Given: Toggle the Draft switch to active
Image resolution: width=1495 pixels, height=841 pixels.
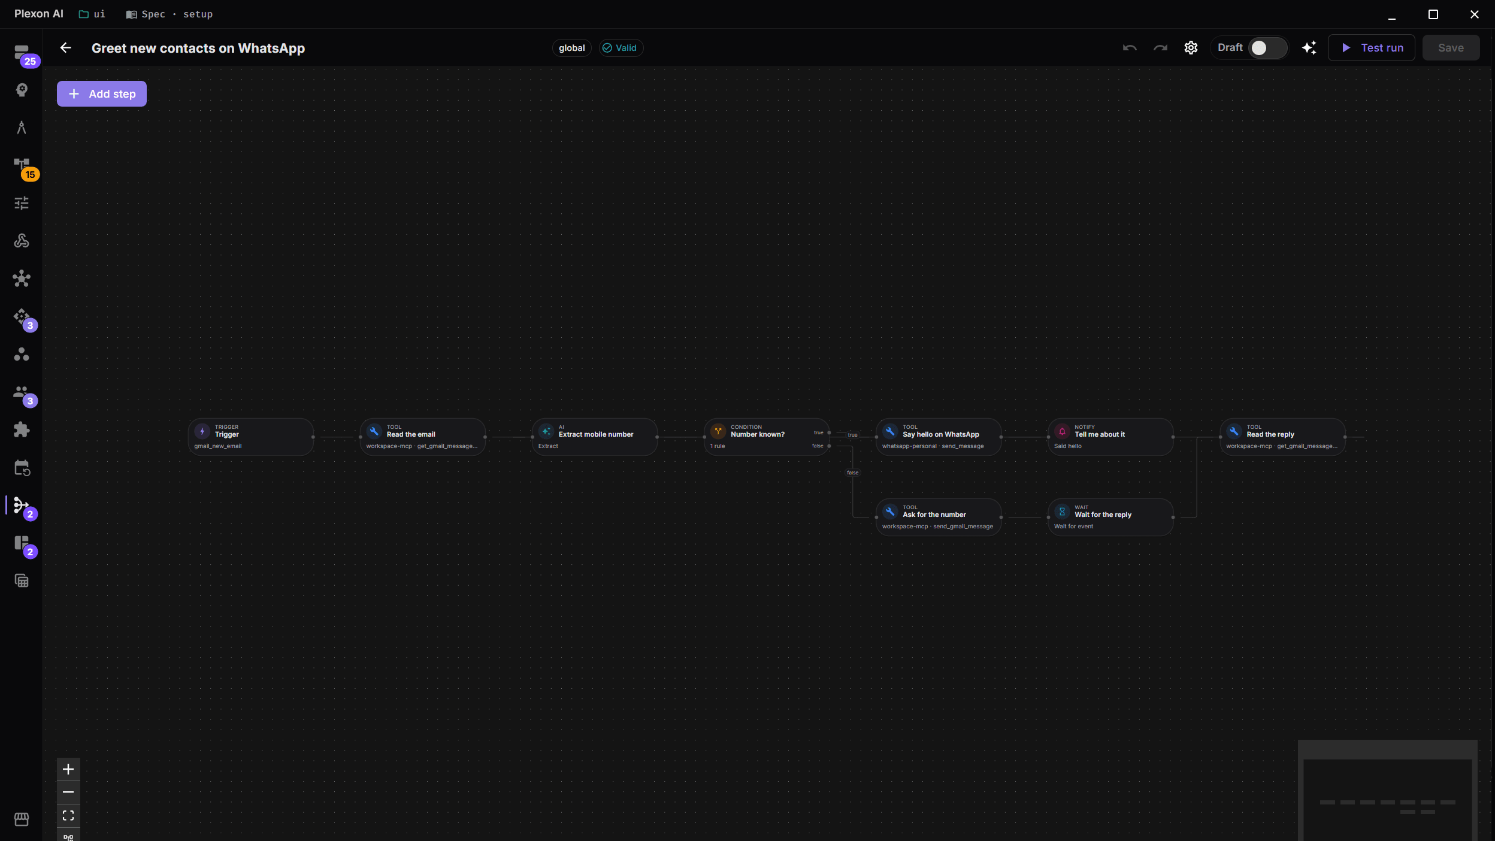Looking at the screenshot, I should 1267,48.
